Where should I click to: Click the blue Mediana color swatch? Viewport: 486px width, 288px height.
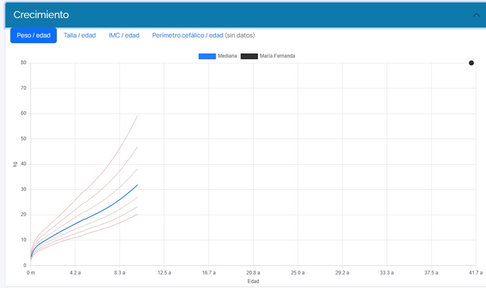[207, 56]
